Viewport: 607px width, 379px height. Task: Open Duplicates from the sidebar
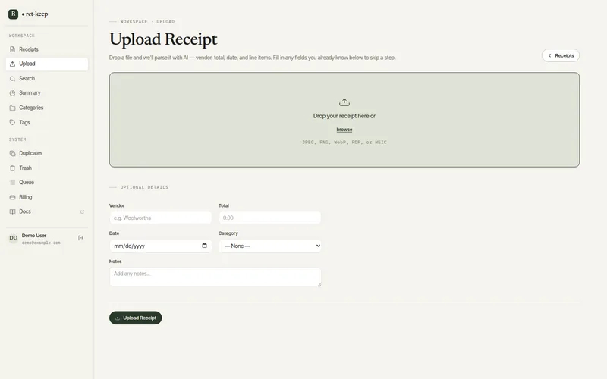pos(47,153)
